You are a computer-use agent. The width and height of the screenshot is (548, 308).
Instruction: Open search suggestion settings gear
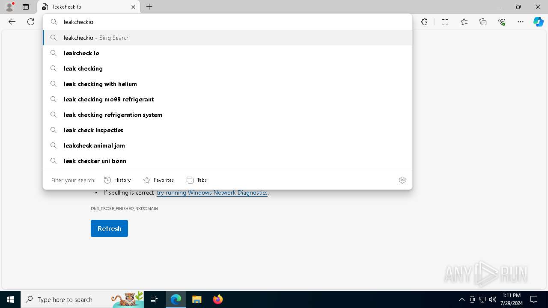click(402, 180)
